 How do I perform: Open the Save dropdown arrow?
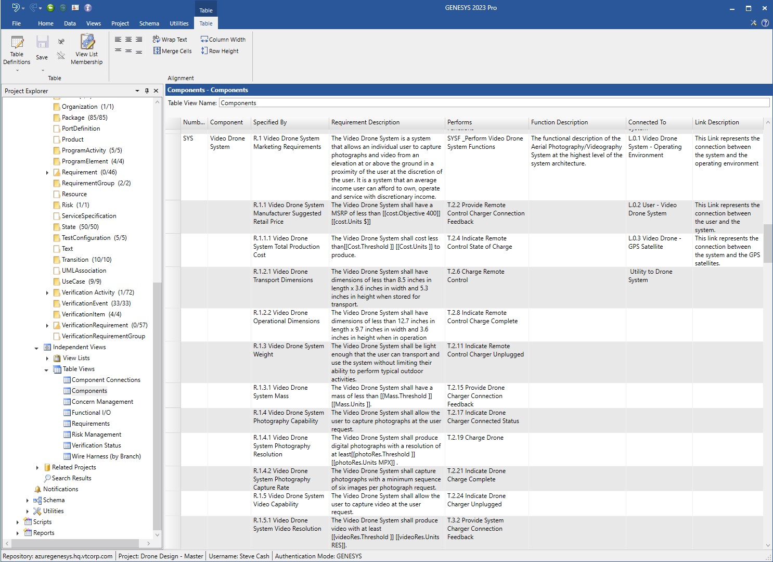[42, 70]
